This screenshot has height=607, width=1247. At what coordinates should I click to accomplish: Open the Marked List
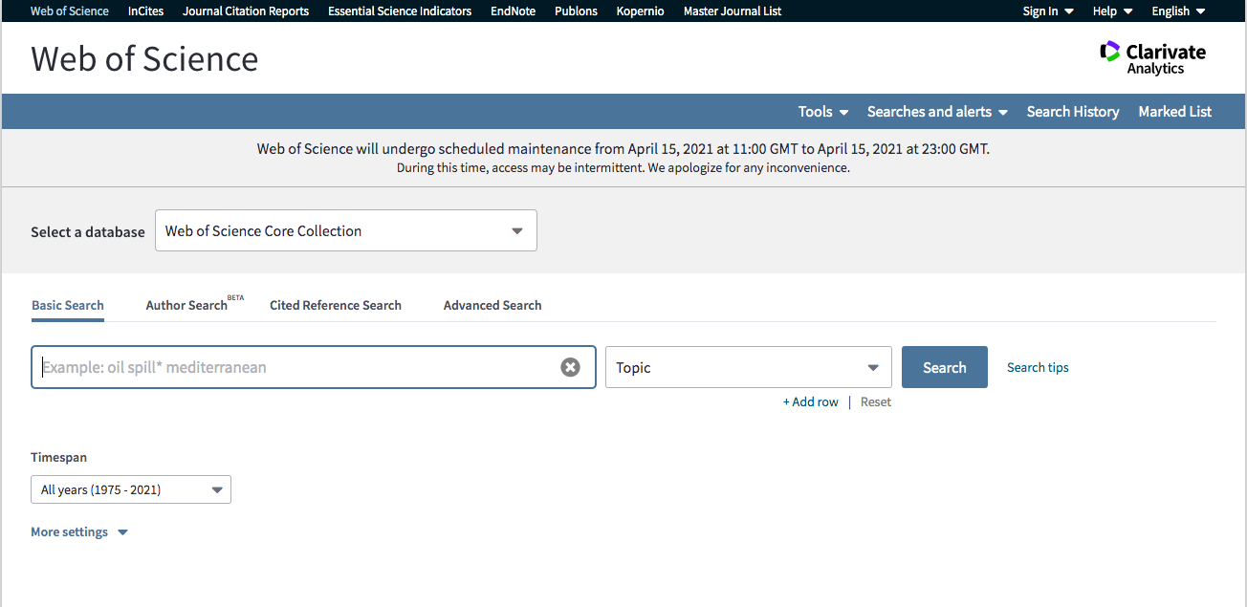[1174, 111]
